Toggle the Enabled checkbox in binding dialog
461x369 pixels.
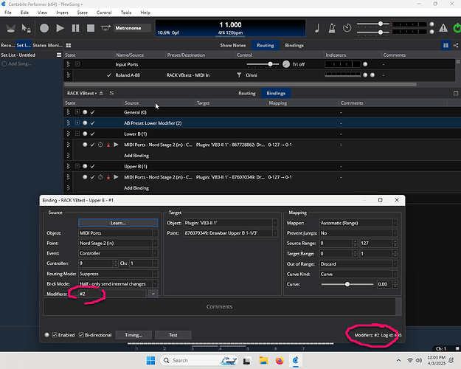pos(55,335)
